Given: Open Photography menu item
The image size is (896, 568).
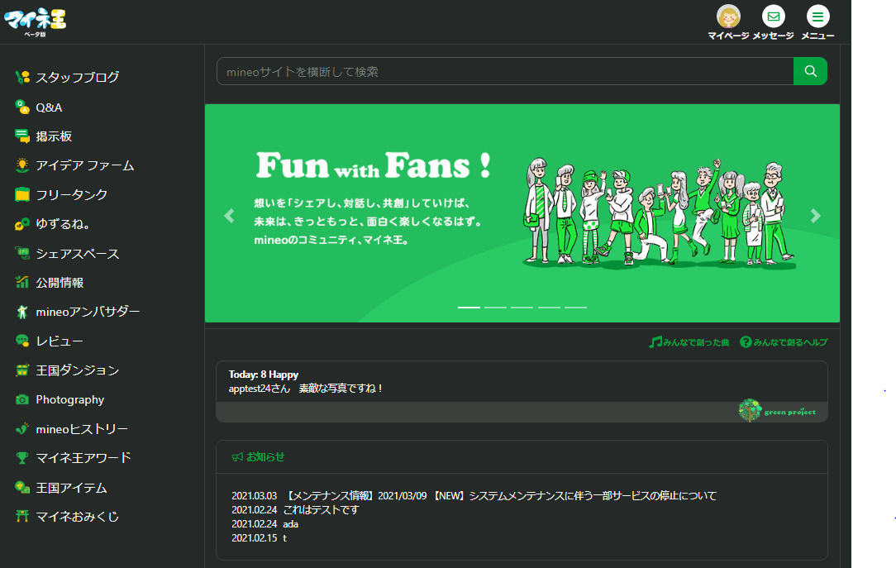Looking at the screenshot, I should [69, 399].
